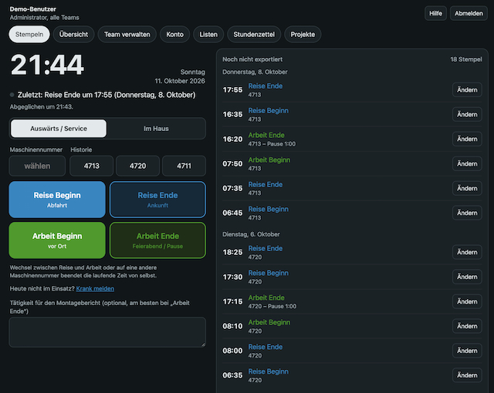Click Ändern for 07:50 Arbeit Beginn
This screenshot has width=494, height=393.
tap(467, 164)
